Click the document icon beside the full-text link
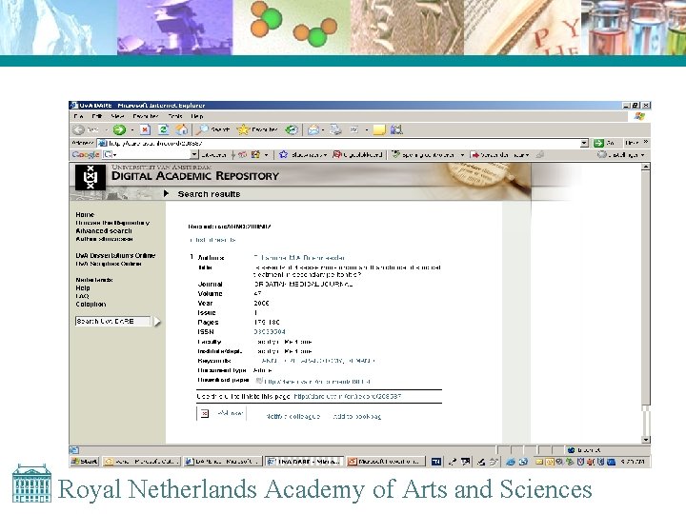The width and height of the screenshot is (686, 514). pos(259,381)
